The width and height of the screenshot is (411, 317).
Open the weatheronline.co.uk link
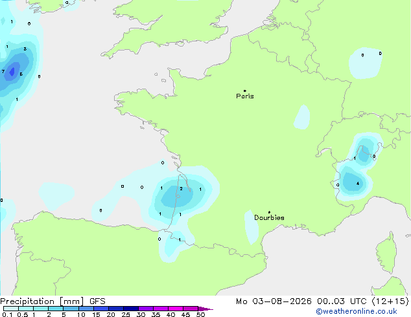pos(357,311)
